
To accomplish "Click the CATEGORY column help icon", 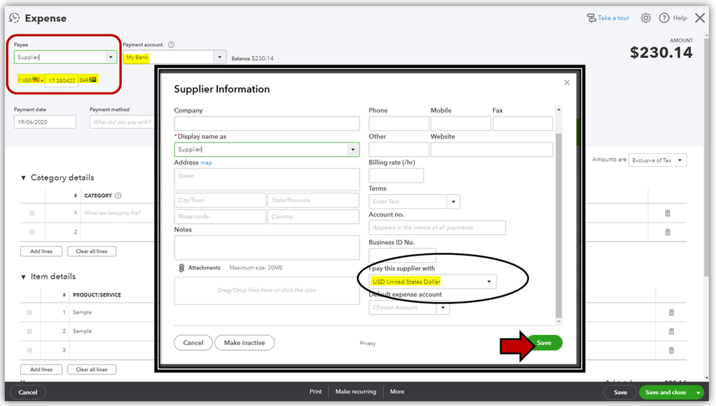I will pos(118,195).
